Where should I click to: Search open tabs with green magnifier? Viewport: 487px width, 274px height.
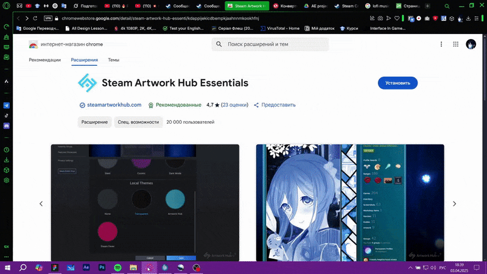coord(447,6)
